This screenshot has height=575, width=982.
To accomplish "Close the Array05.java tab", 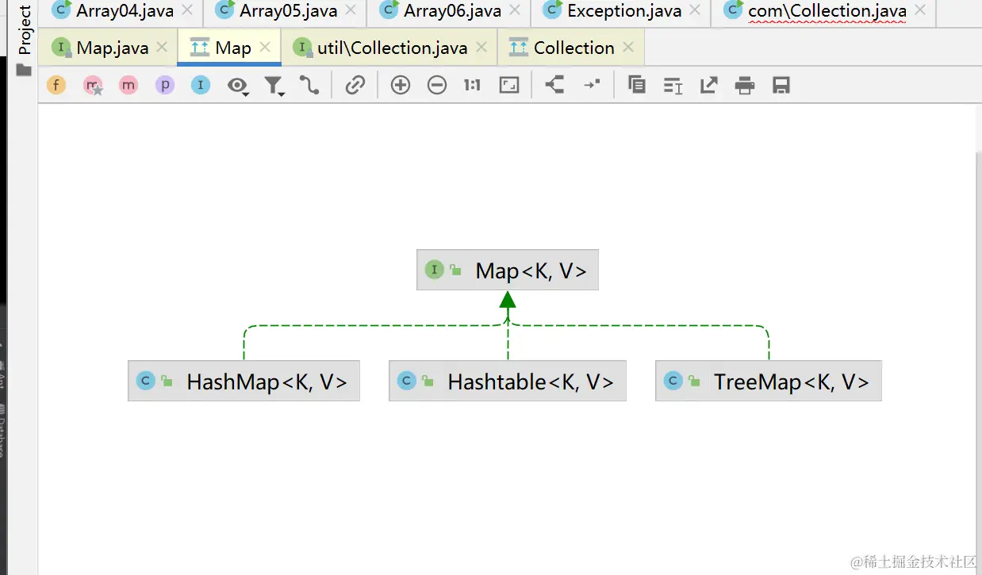I will coord(351,10).
